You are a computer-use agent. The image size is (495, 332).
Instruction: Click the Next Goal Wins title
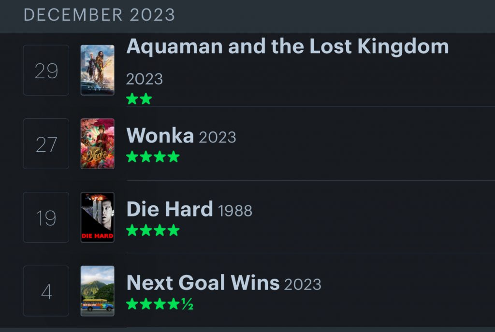pos(203,283)
